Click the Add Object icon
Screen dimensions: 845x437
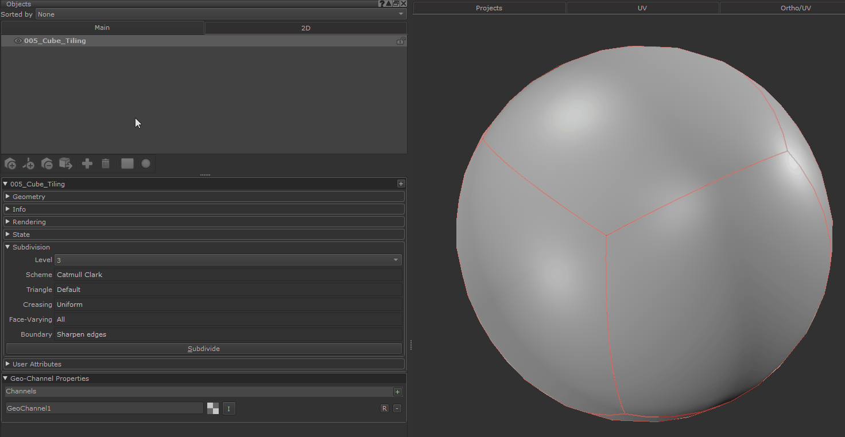[10, 164]
